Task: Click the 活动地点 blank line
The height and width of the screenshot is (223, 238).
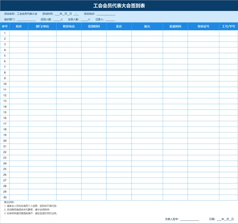Action: click(x=106, y=14)
